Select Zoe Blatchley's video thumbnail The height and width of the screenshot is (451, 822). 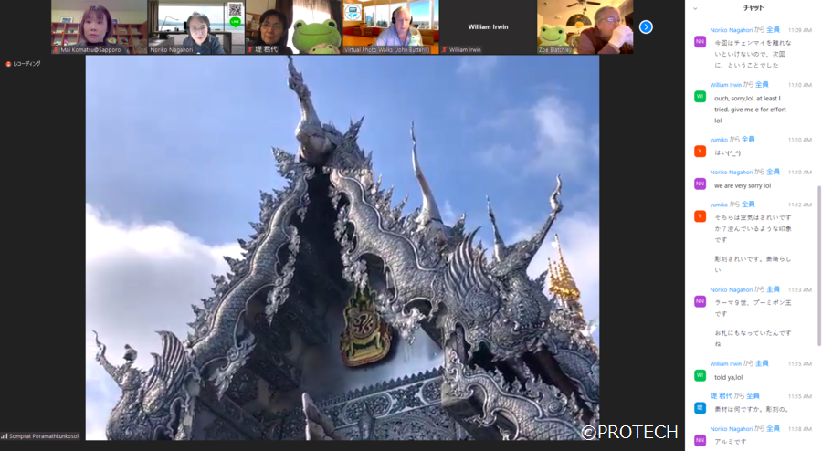coord(585,26)
